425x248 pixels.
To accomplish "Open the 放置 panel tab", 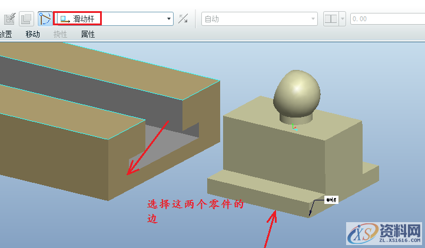I will [x=6, y=35].
